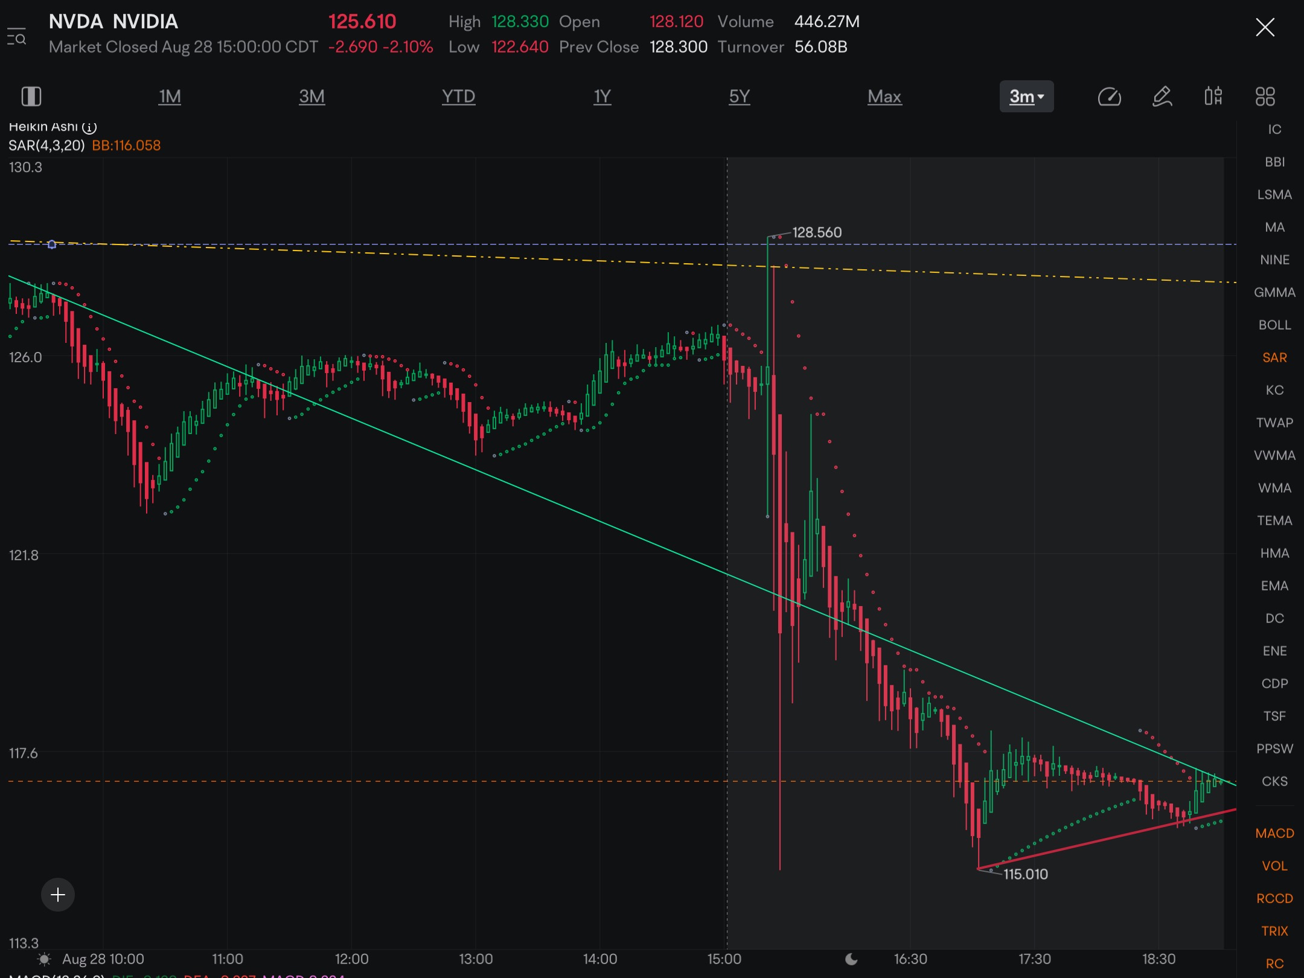Tap the round plus button on chart

[58, 895]
